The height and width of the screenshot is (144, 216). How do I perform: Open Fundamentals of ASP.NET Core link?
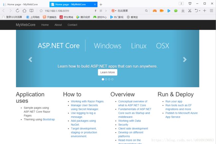pos(135,113)
